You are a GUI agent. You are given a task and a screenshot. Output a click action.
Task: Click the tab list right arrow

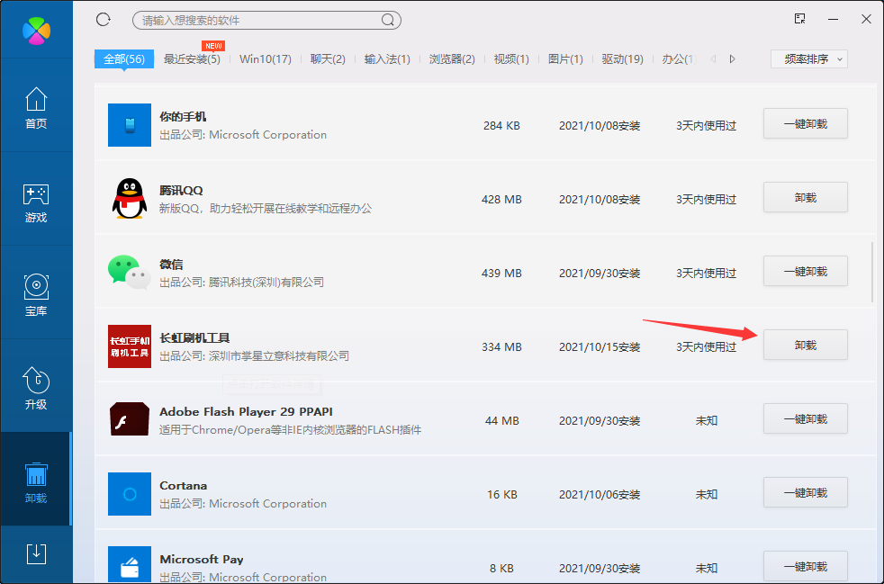(733, 58)
